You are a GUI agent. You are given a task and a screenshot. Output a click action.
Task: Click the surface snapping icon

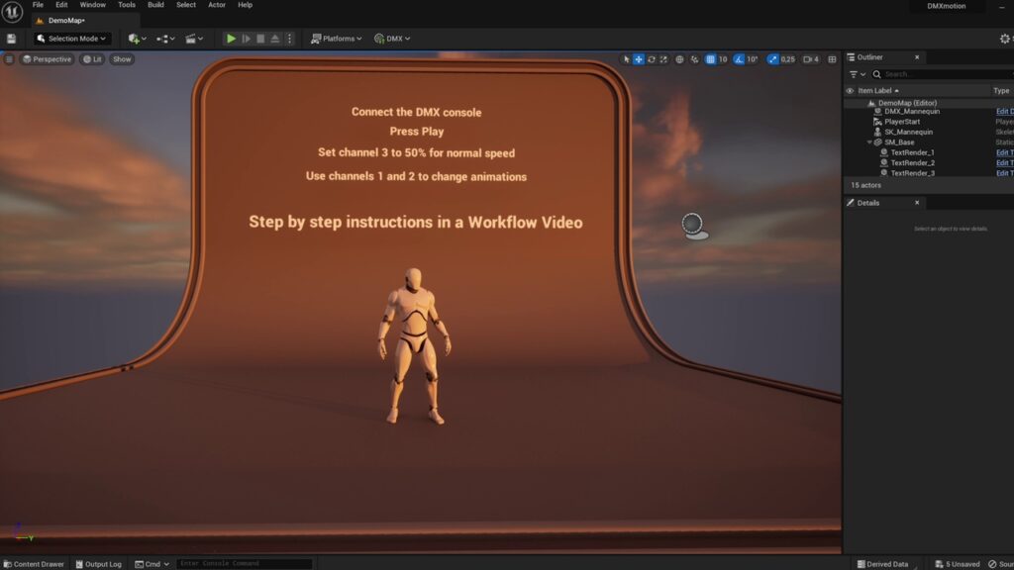[x=694, y=59]
